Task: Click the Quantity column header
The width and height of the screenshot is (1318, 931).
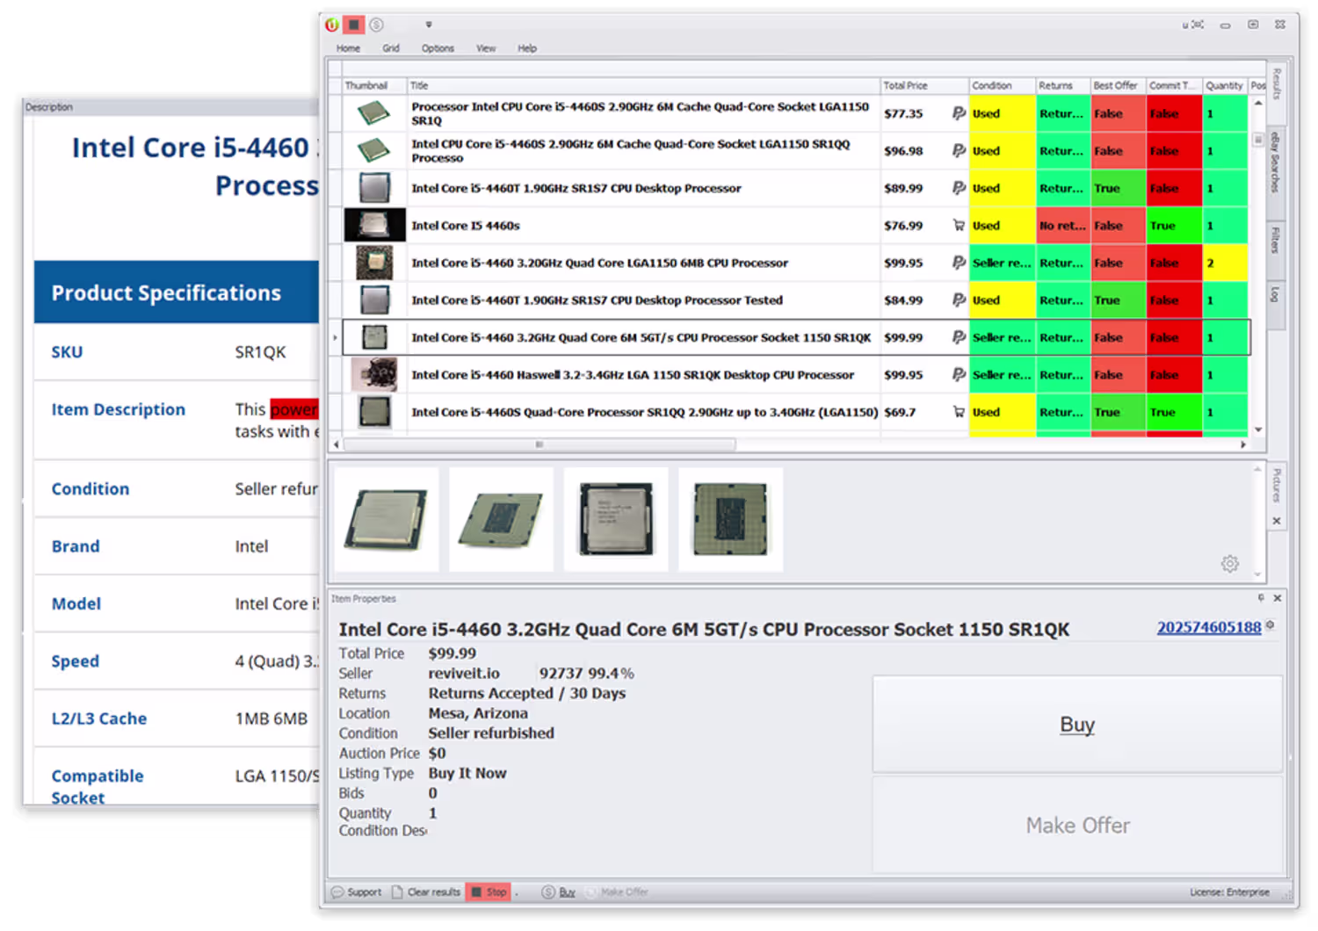Action: (x=1225, y=85)
